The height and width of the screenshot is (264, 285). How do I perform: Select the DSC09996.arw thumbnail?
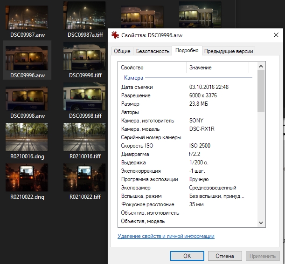(x=27, y=58)
